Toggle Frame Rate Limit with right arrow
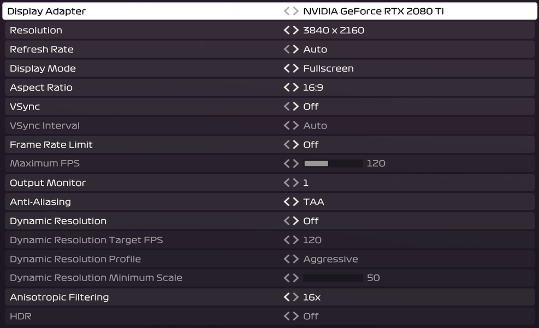 pos(295,145)
